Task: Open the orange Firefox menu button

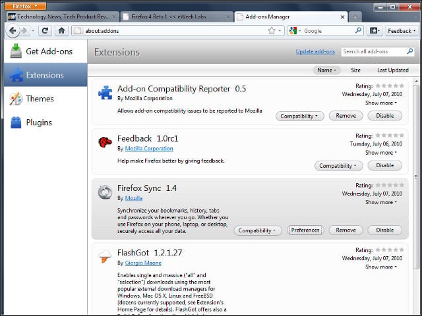Action: 25,6
